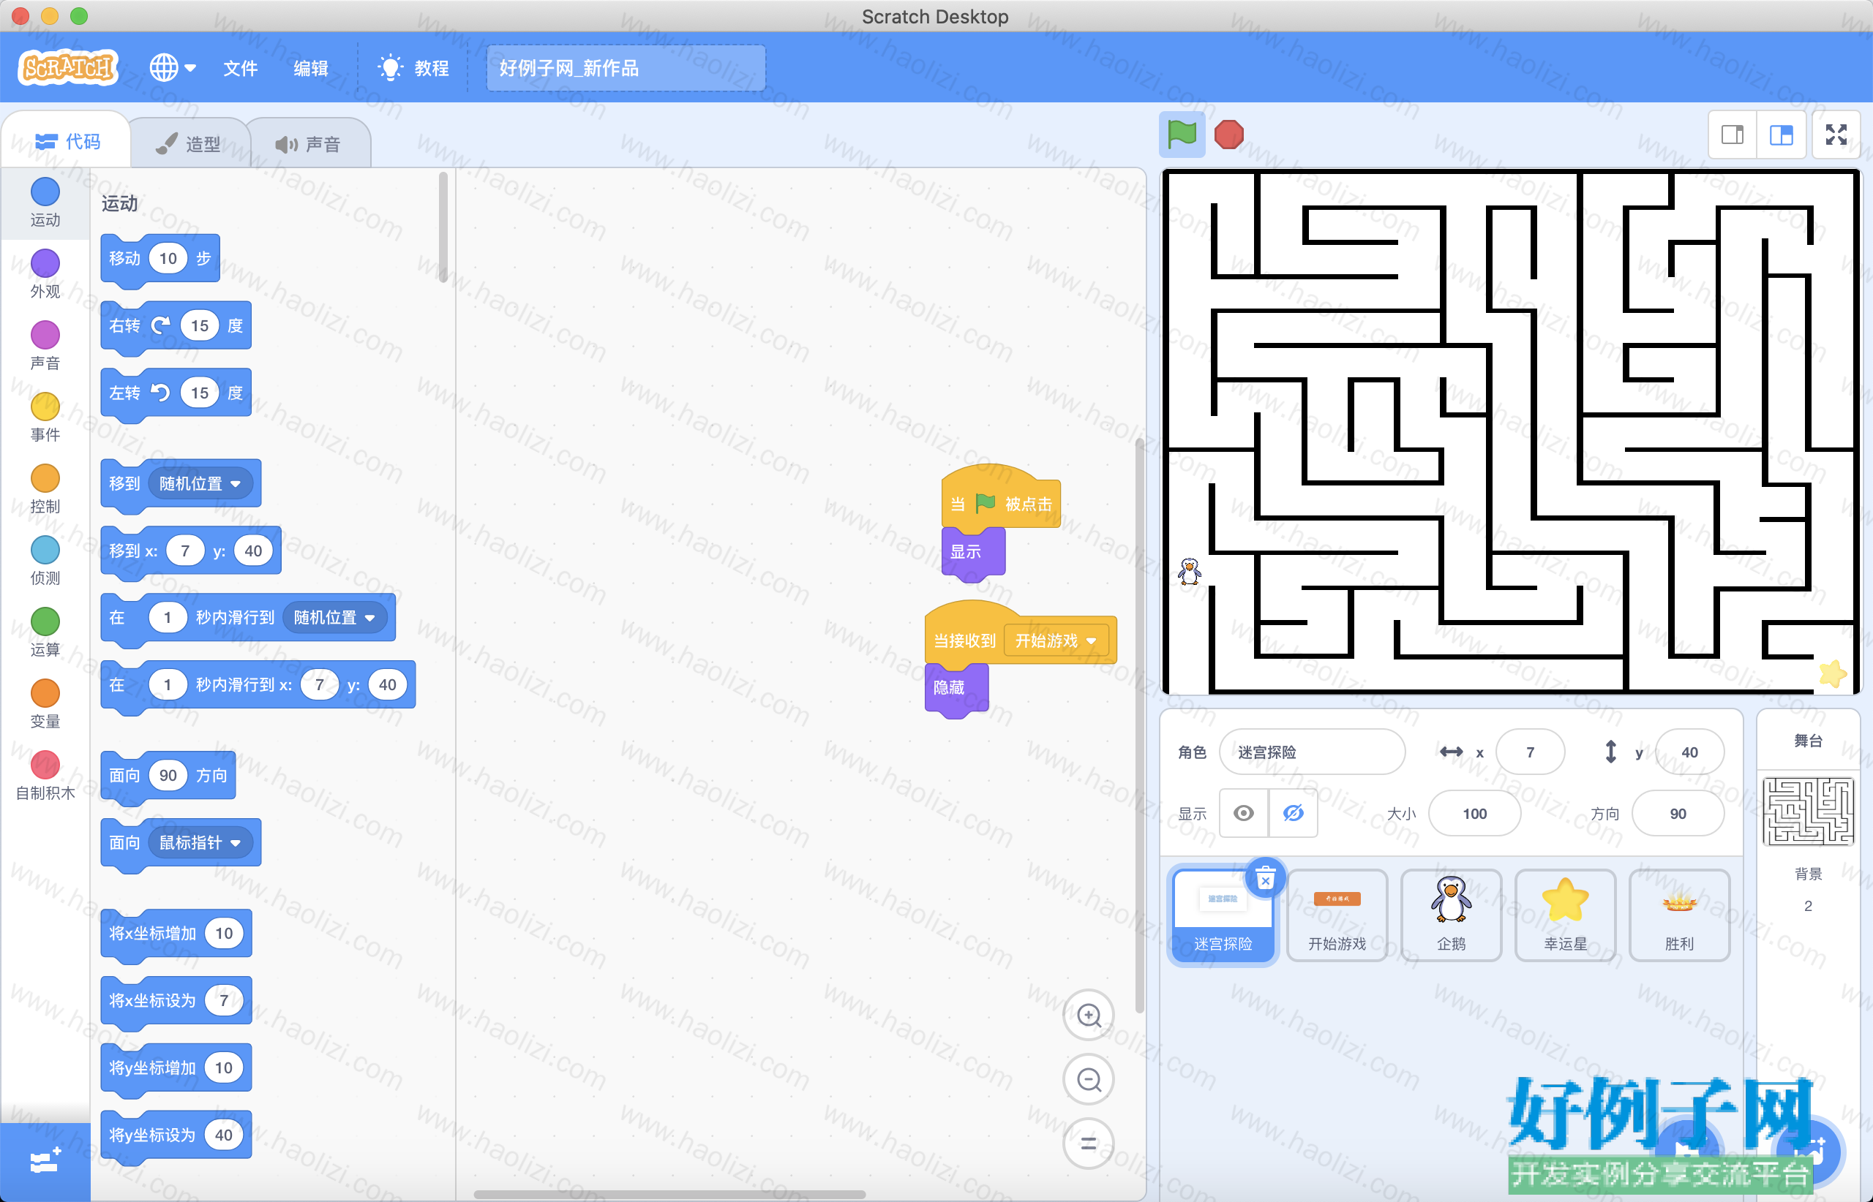This screenshot has width=1873, height=1202.
Task: Click the green flag to start
Action: point(1181,135)
